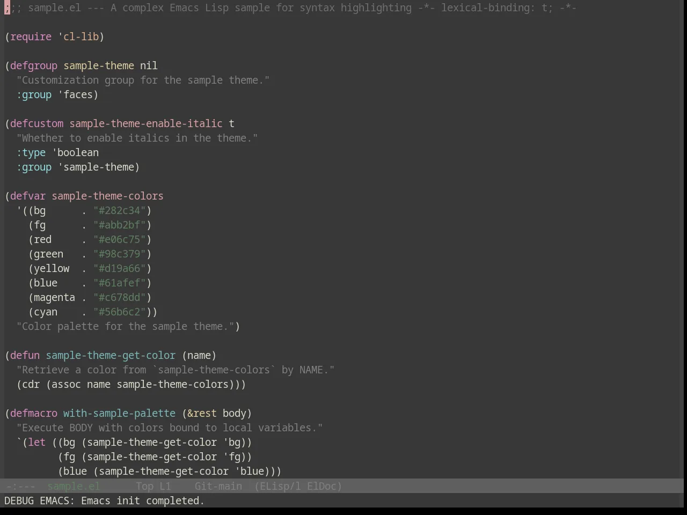Click function name 'sample-theme-get-color' after defun

pos(111,355)
